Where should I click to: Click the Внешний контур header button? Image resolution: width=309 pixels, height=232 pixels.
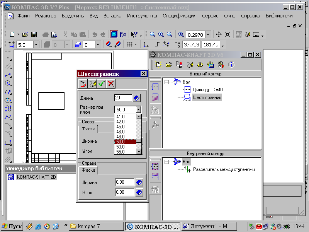[205, 74]
